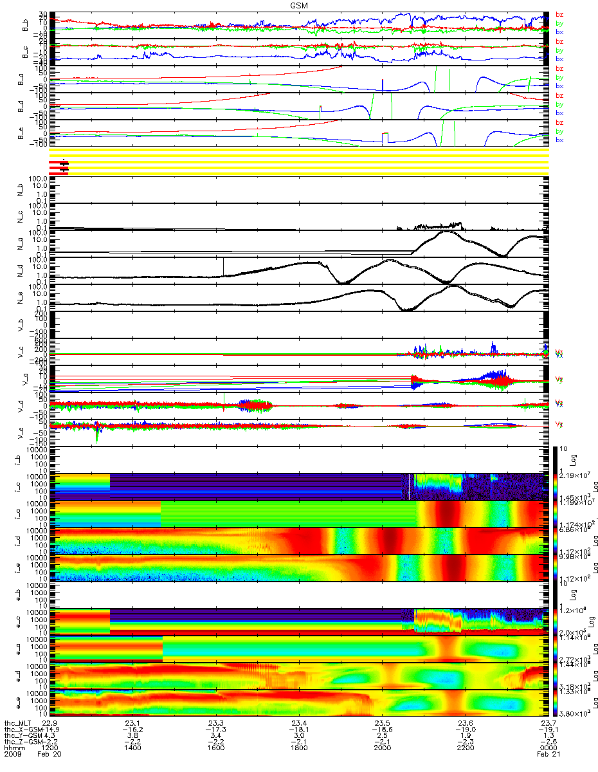Click the thc_MLT row label
Screen dimensions: 598x772
[19, 722]
